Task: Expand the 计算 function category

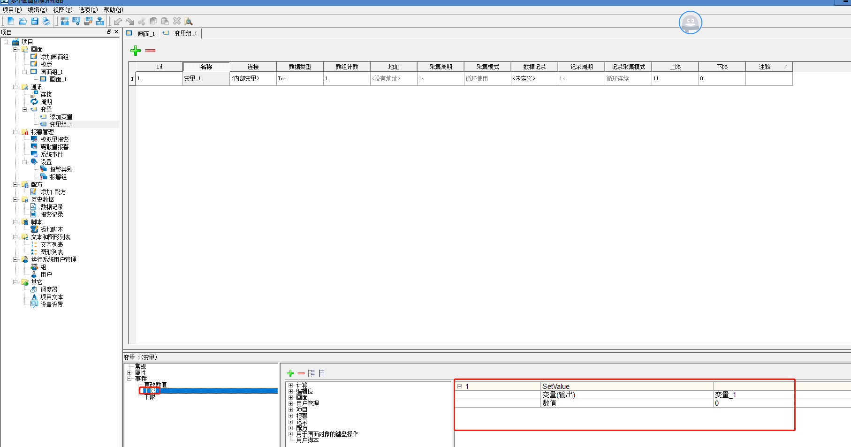Action: pyautogui.click(x=291, y=385)
